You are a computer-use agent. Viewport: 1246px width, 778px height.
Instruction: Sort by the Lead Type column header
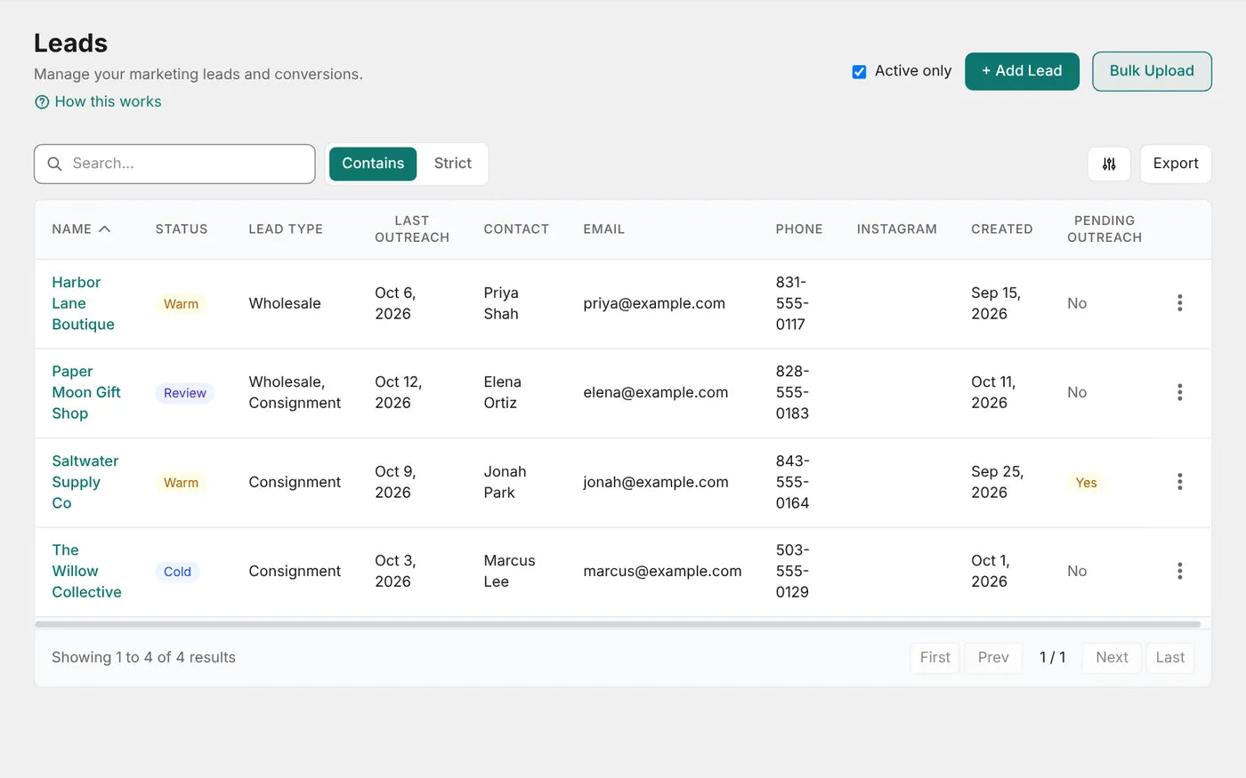click(x=286, y=229)
